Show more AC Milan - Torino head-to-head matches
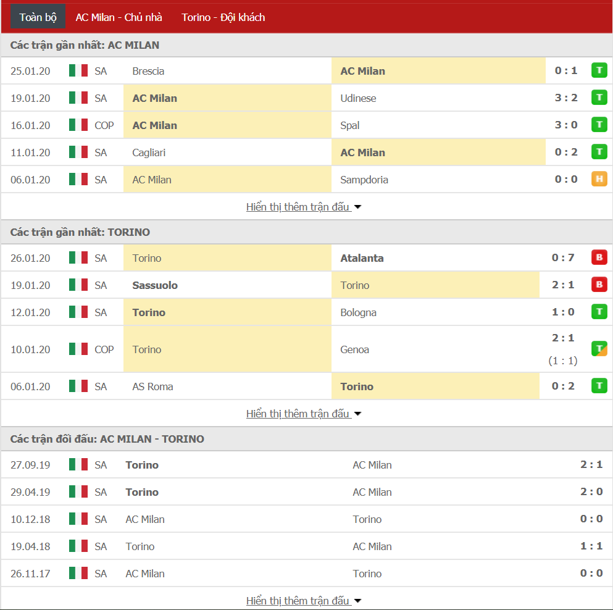The height and width of the screenshot is (610, 613). 304,601
